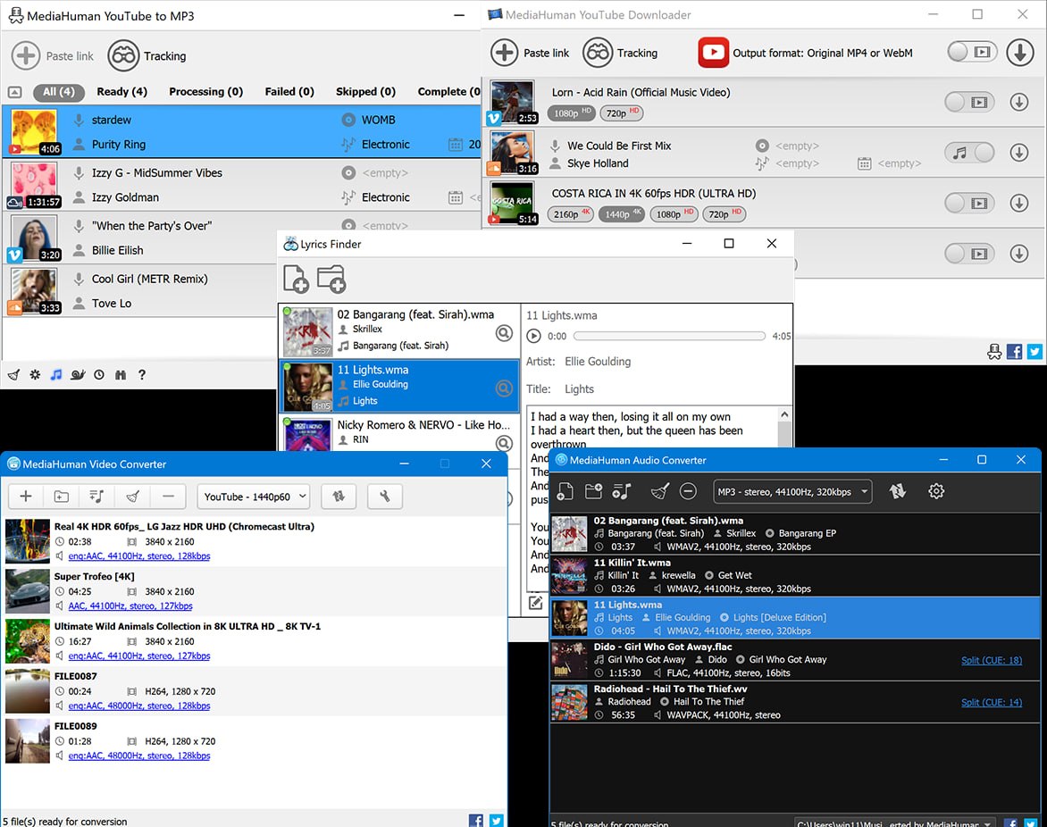Screen dimensions: 1047x827
Task: Click Split (CUE: 18) link for Dido
Action: 992,660
